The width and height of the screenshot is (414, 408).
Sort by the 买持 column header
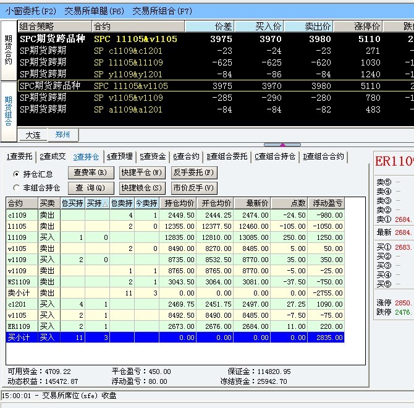tap(97, 203)
